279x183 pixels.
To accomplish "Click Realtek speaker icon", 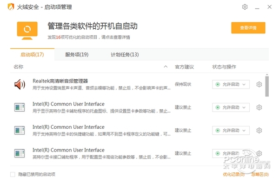I will point(20,84).
